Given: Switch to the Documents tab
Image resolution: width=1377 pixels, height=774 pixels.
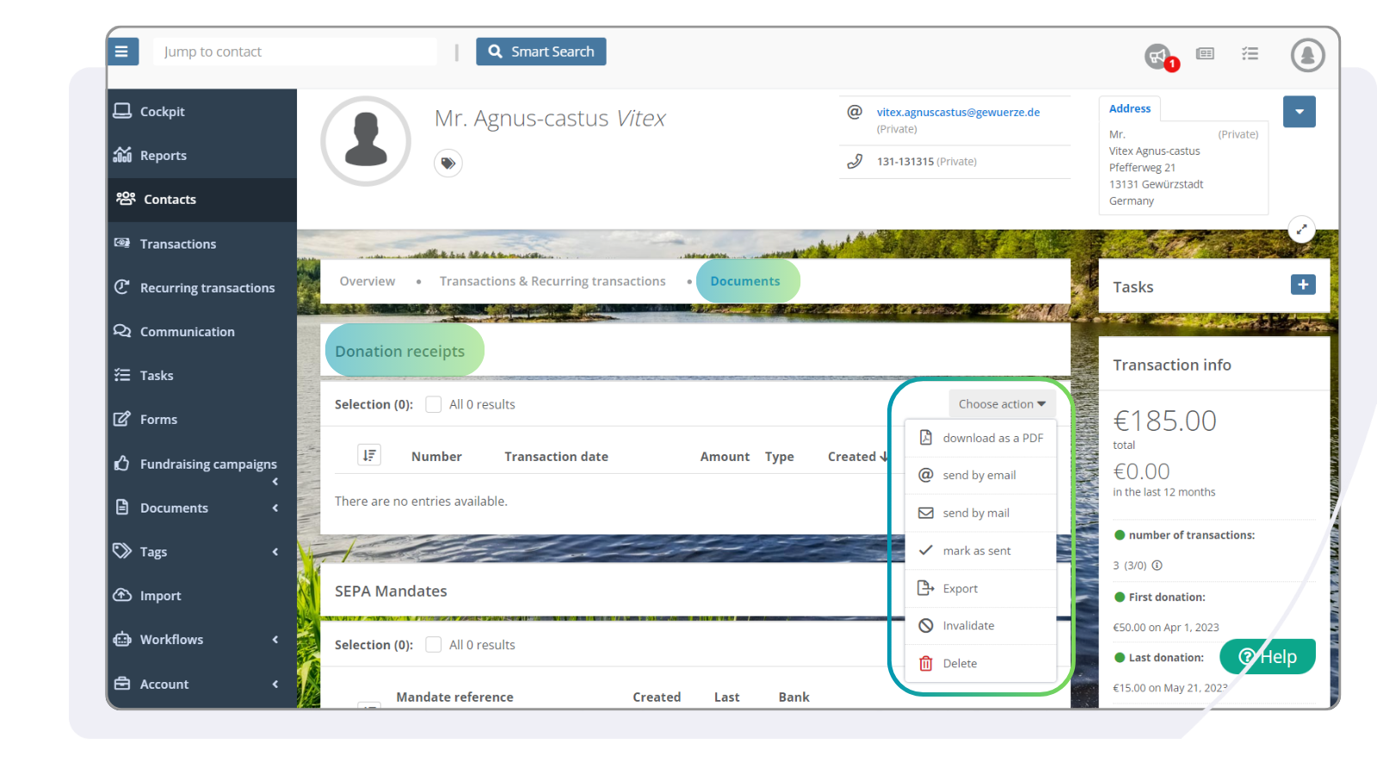Looking at the screenshot, I should [746, 280].
